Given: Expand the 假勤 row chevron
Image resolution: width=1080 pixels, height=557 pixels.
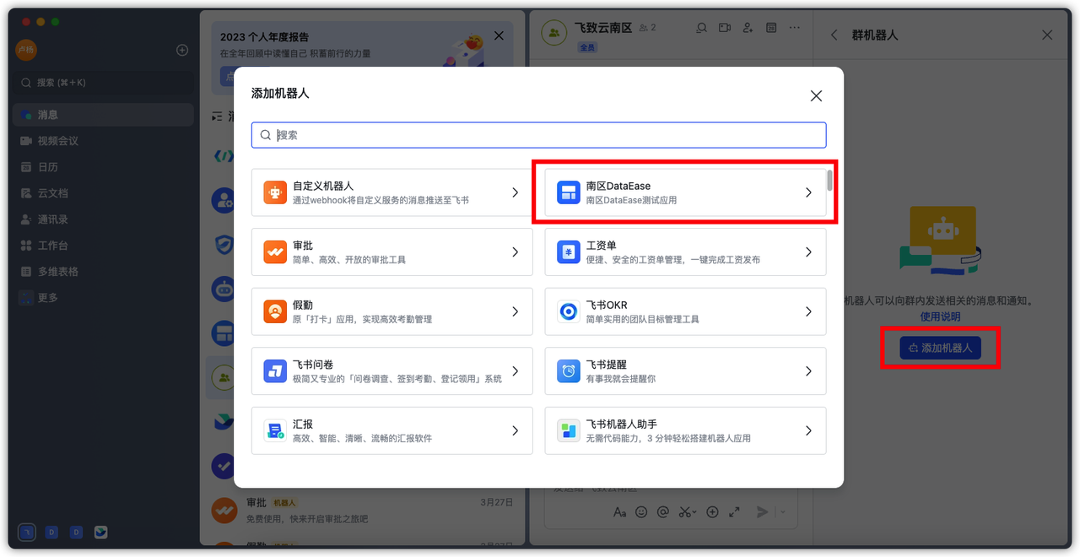Looking at the screenshot, I should tap(516, 311).
